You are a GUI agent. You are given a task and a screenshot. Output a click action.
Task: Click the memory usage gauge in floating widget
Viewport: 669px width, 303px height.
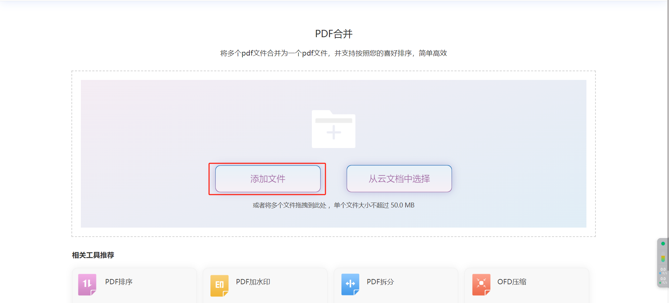pyautogui.click(x=663, y=259)
